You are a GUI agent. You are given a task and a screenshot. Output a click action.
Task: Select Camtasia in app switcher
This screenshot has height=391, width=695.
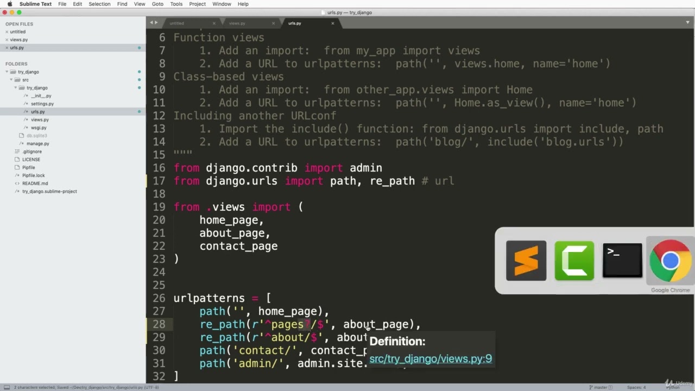coord(574,261)
